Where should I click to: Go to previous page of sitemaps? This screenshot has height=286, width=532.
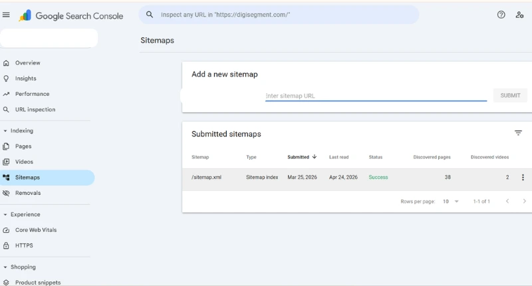507,201
